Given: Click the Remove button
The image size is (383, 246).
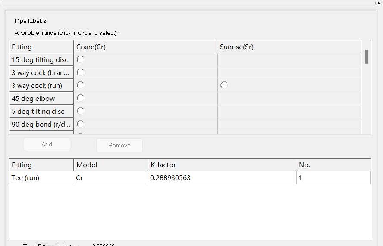Looking at the screenshot, I should point(119,145).
